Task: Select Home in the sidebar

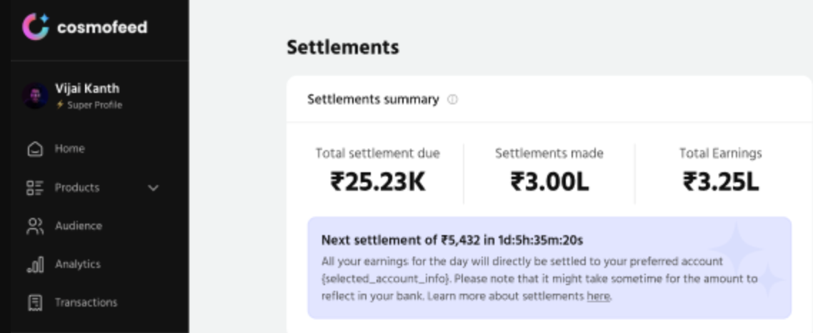Action: 70,149
